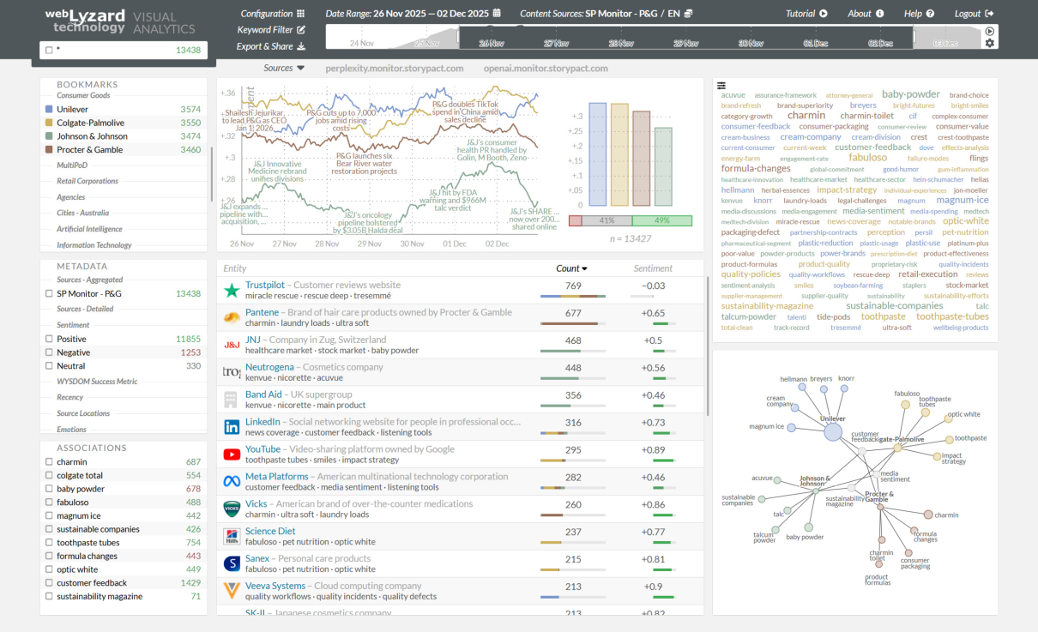Check the charmin association checkbox
Viewport: 1038px width, 632px height.
[x=49, y=462]
